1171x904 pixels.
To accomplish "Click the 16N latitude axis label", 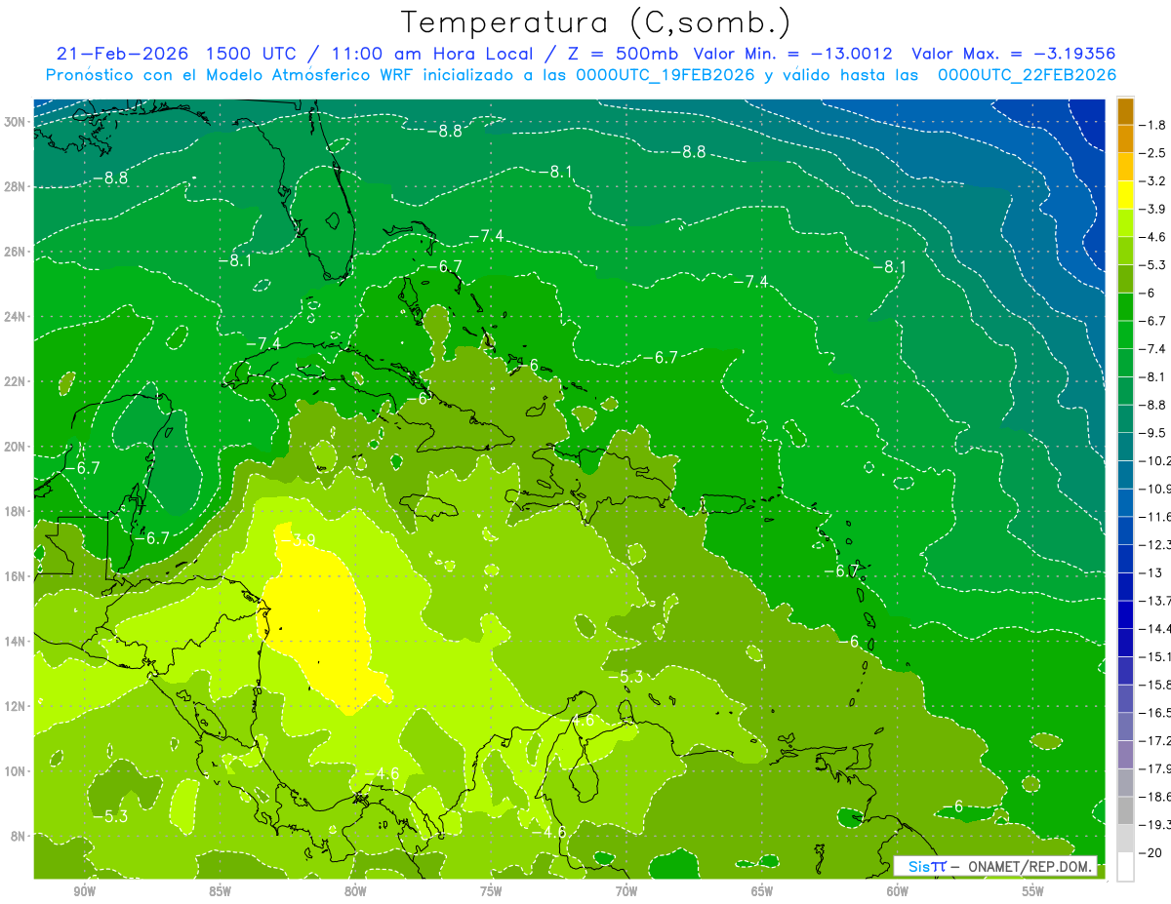I will pyautogui.click(x=16, y=576).
